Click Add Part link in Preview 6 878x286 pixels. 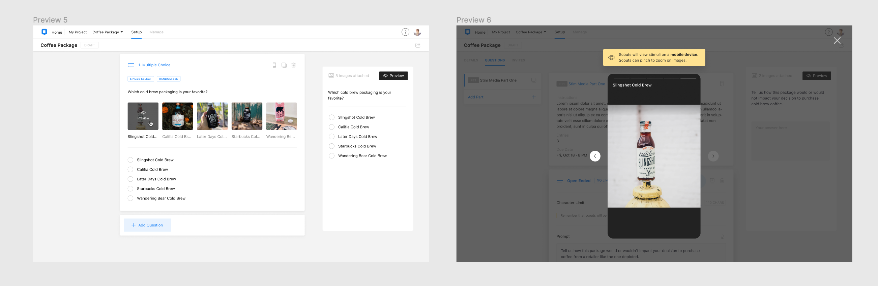point(475,97)
